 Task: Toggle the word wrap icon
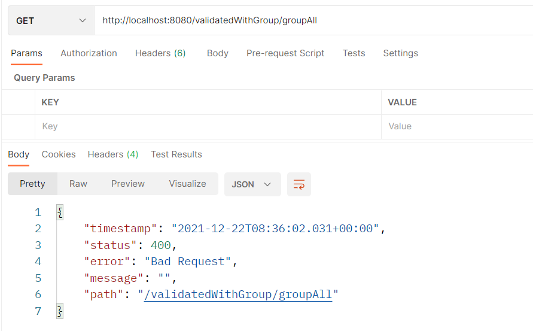(299, 184)
